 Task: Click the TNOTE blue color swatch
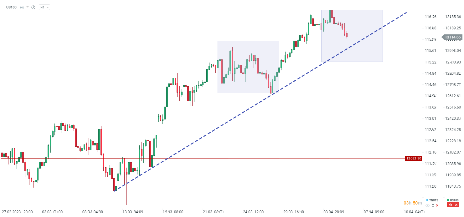427,200
